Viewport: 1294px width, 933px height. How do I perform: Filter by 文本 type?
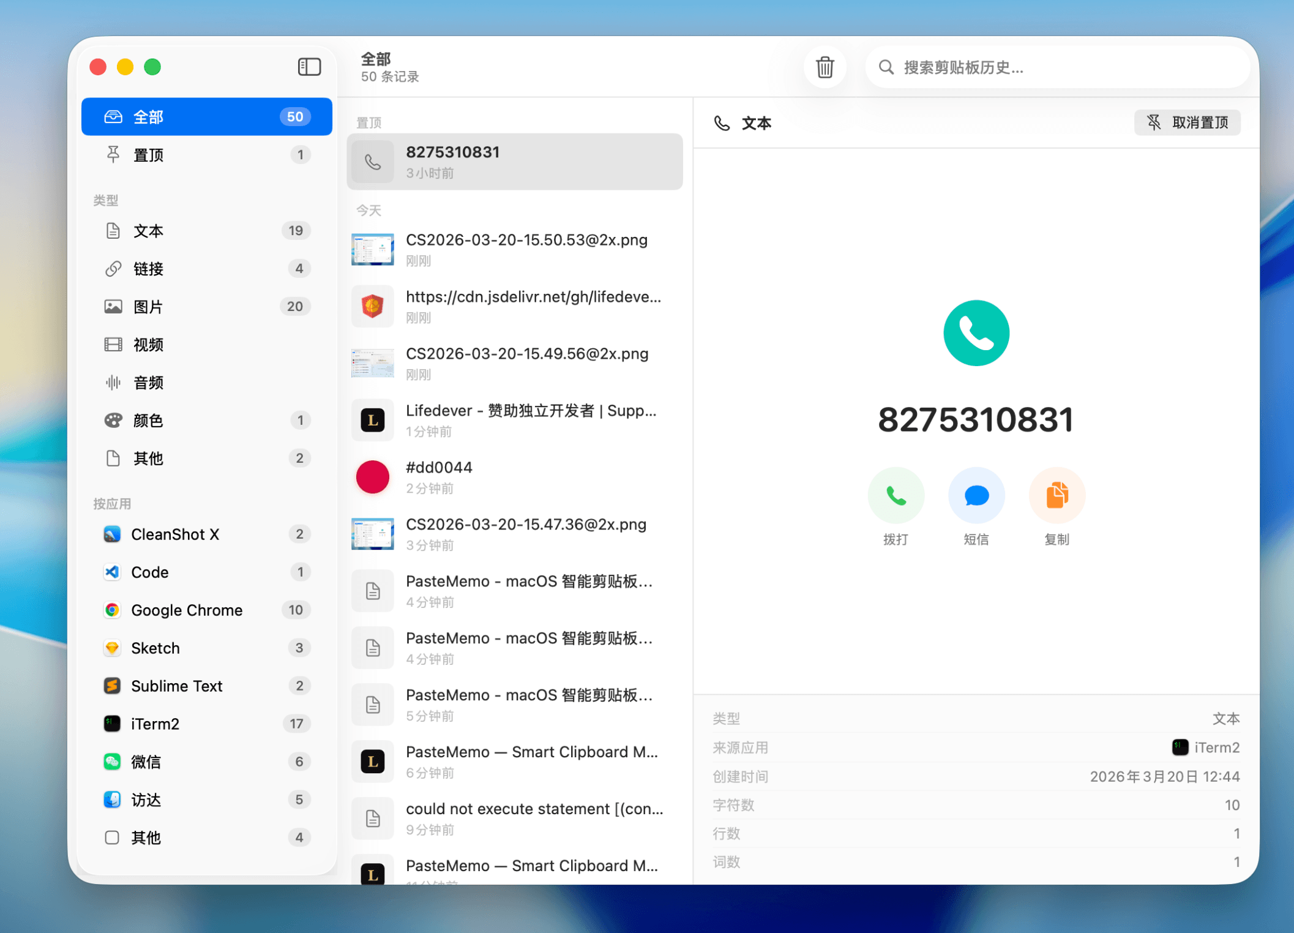(207, 230)
